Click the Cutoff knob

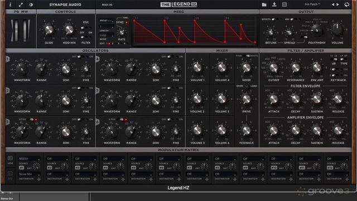(274, 68)
